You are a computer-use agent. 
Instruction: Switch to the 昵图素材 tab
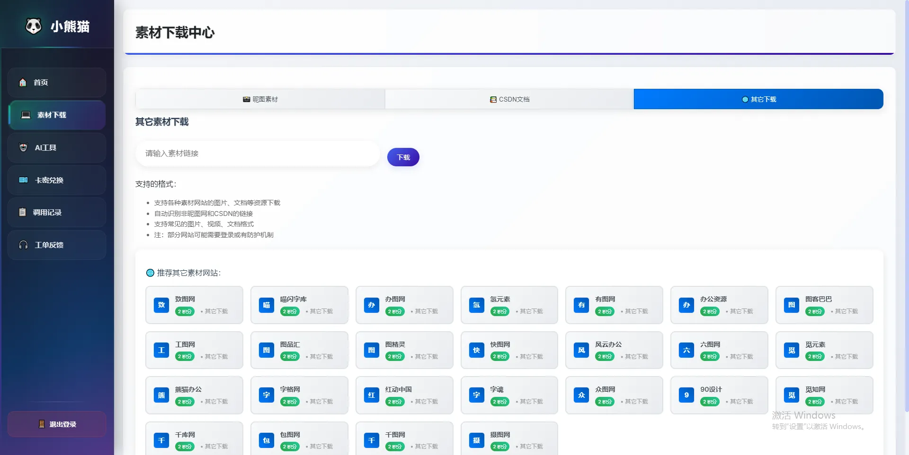click(260, 99)
